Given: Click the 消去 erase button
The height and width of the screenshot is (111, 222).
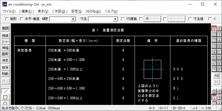Looking at the screenshot, I should pos(5,60).
